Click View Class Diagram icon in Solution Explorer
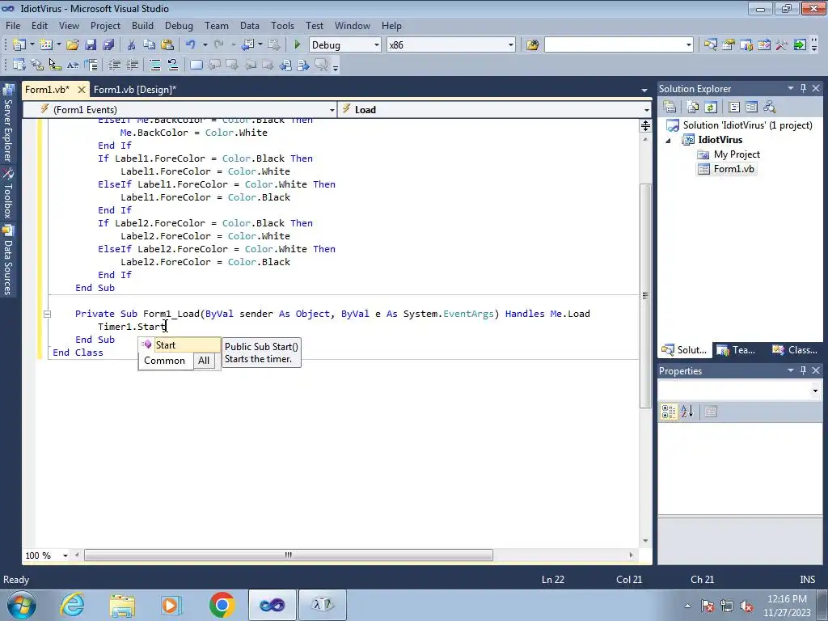Screen dimensions: 828x621 point(770,108)
